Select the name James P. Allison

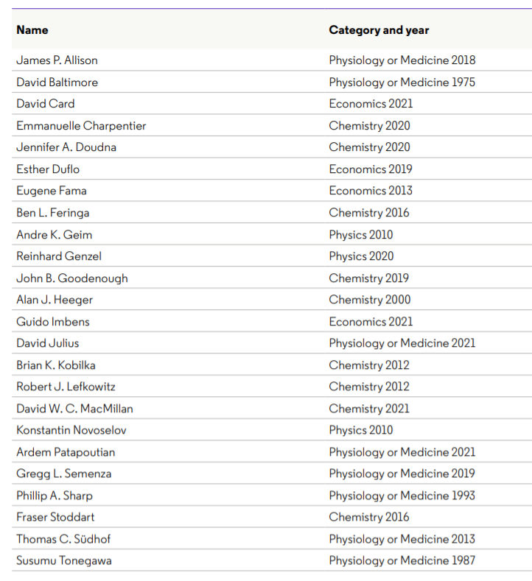tap(57, 60)
